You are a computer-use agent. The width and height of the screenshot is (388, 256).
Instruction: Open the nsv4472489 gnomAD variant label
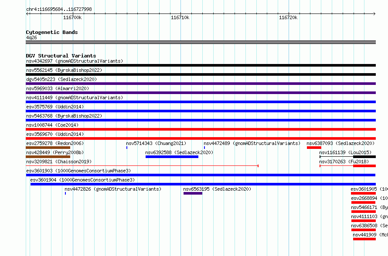(252, 143)
